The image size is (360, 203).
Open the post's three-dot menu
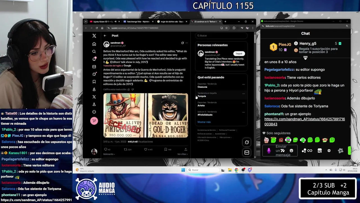click(186, 43)
